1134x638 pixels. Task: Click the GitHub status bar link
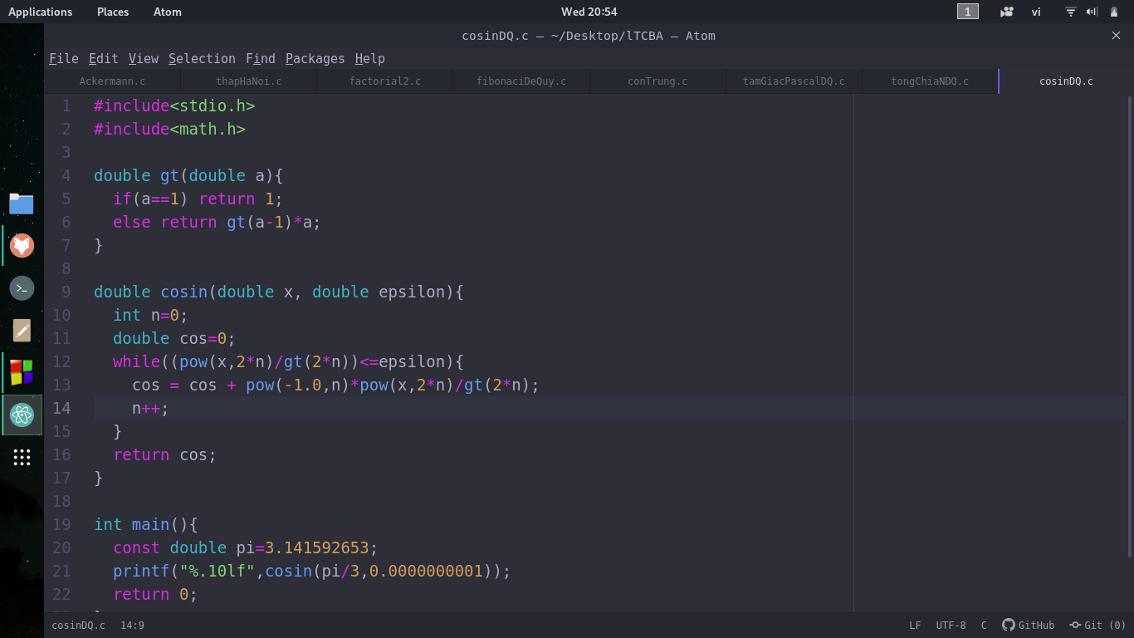(1028, 626)
